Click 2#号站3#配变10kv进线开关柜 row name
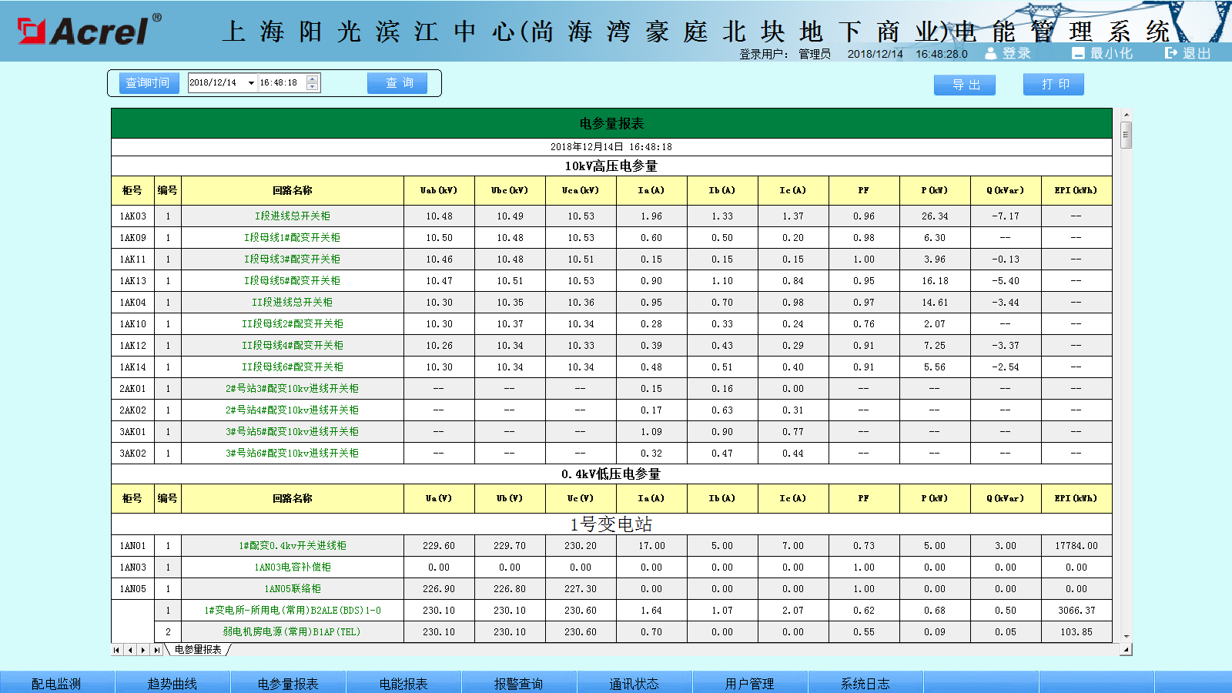Image resolution: width=1232 pixels, height=693 pixels. click(293, 389)
